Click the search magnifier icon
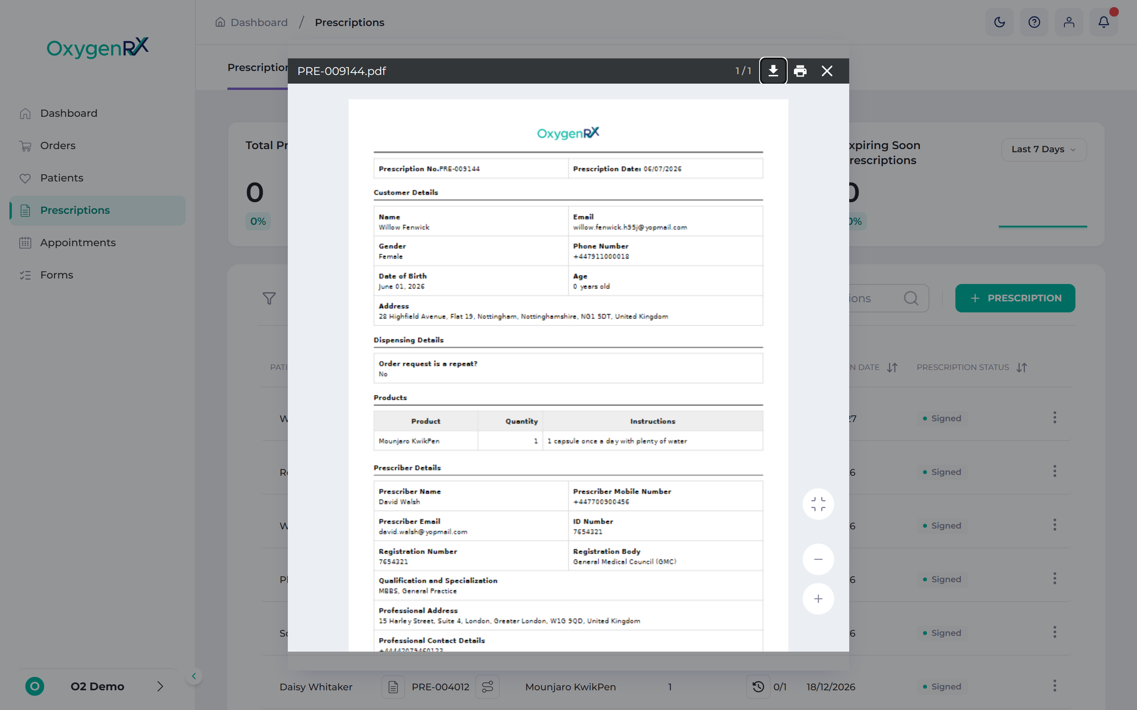Screen dimensions: 1137x710 click(x=911, y=298)
